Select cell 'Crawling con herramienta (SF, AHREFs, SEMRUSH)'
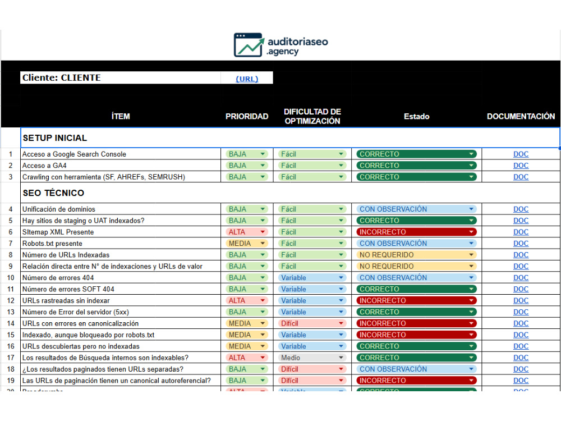 pos(121,177)
